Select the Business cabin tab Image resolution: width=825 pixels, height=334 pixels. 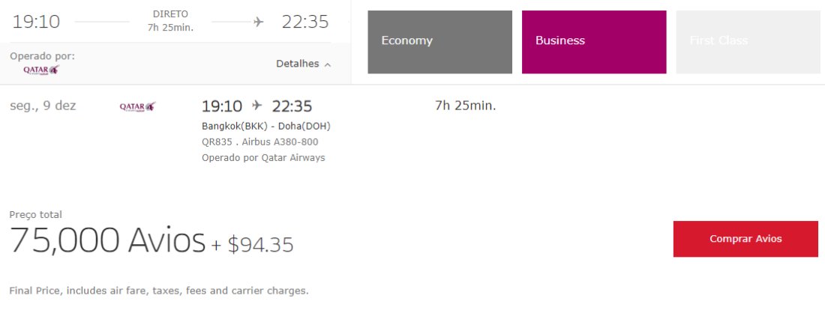pos(594,42)
